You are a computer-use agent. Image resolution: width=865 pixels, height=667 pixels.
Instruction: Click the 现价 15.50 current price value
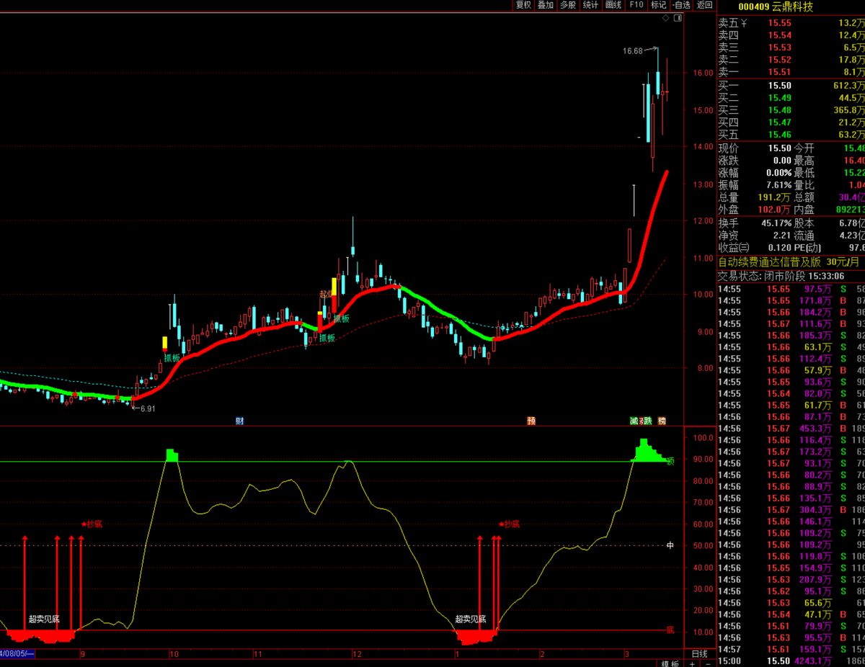pos(779,148)
